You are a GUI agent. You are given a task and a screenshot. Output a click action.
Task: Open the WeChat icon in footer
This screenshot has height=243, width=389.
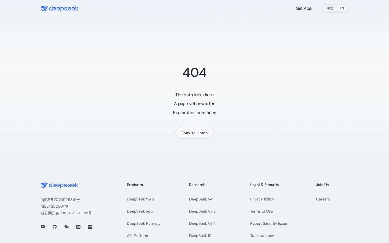(x=66, y=227)
